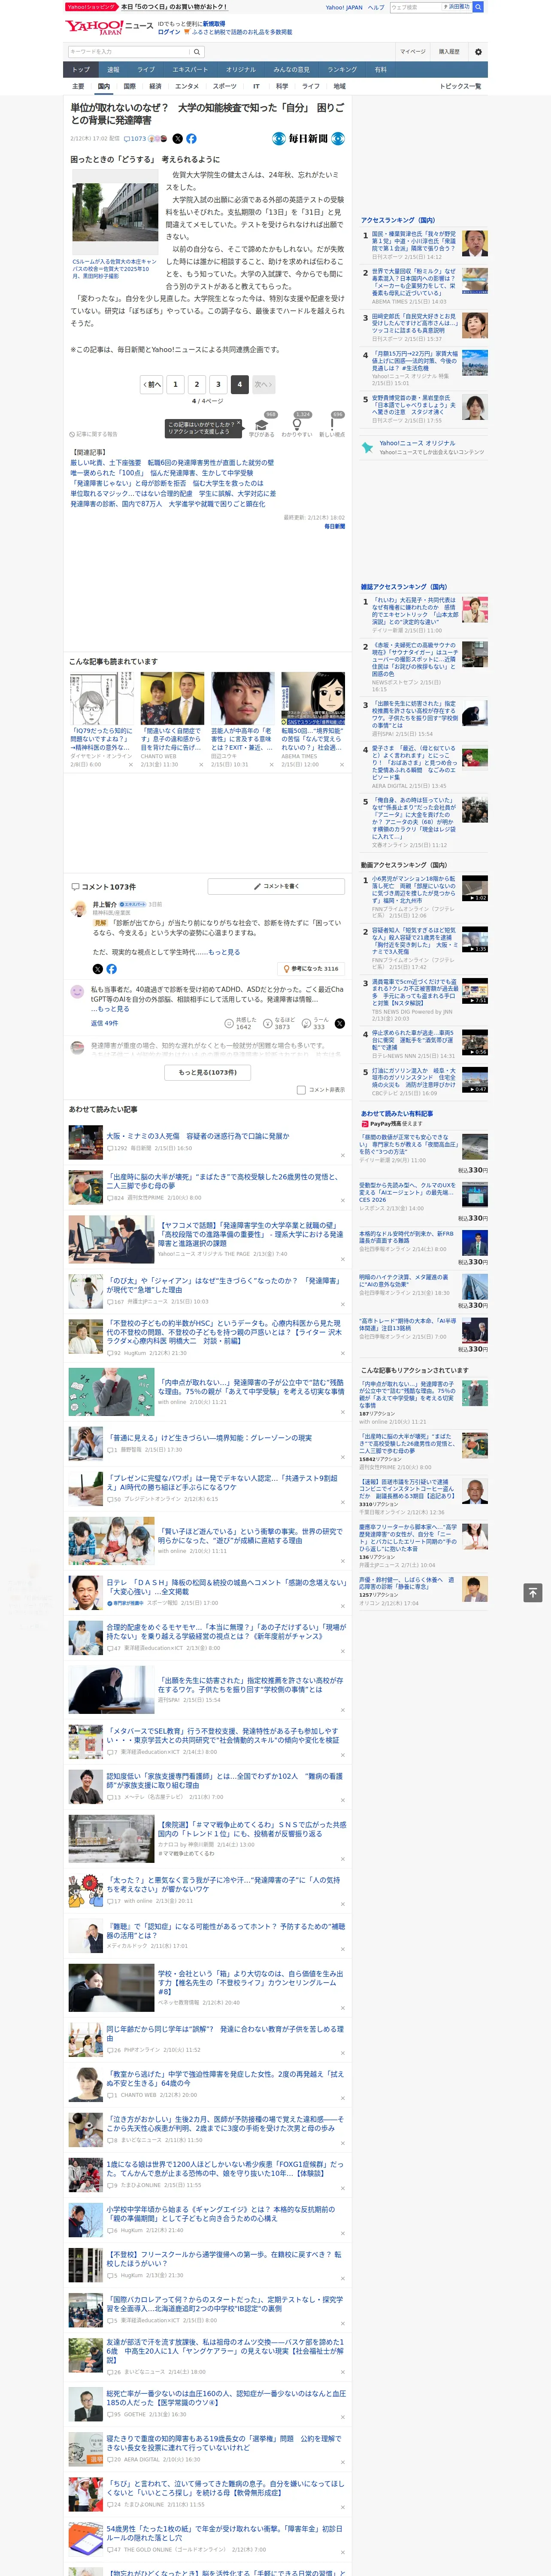
Task: Open the ライブ tab in dark navigation bar
Action: pyautogui.click(x=146, y=70)
